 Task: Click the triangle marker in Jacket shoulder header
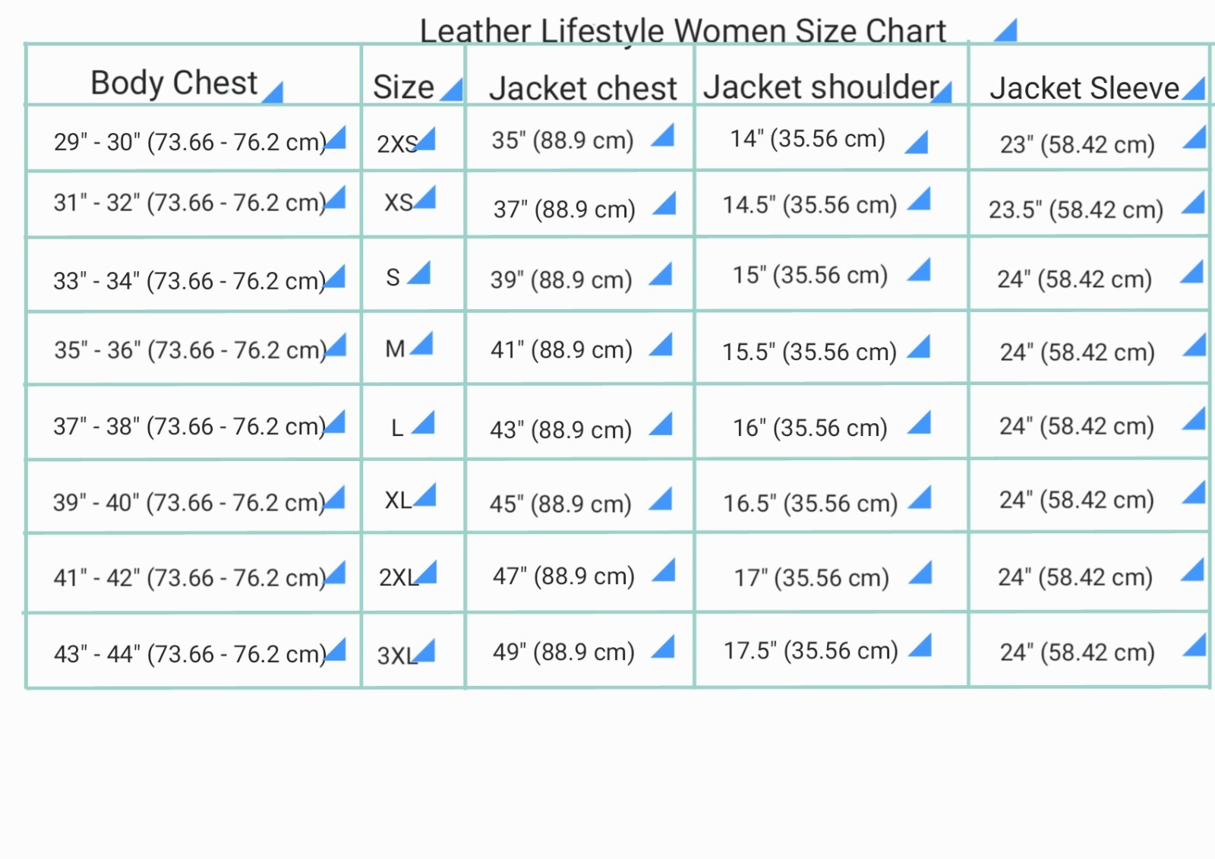pos(943,93)
